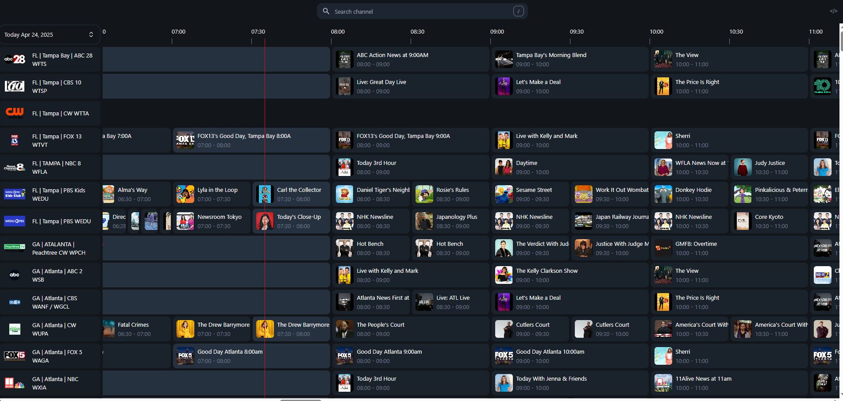The height and width of the screenshot is (401, 843).
Task: Click the 09:00 time marker in timeline
Action: [x=497, y=32]
